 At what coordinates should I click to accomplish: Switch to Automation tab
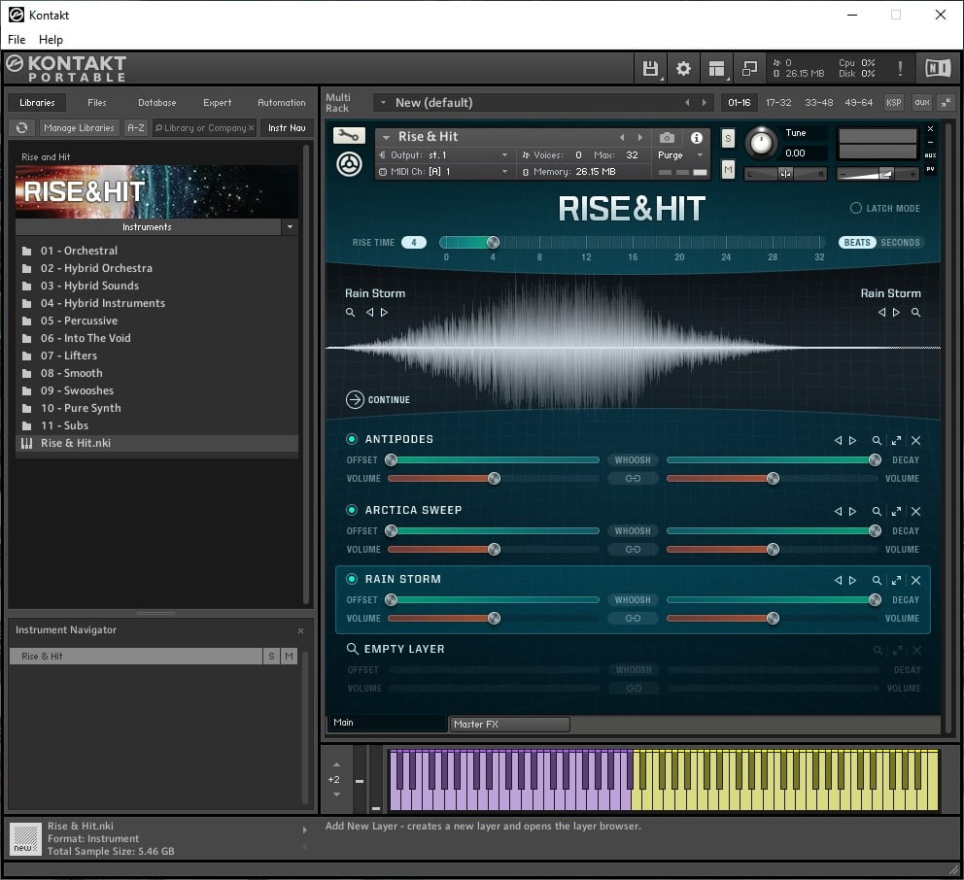282,103
